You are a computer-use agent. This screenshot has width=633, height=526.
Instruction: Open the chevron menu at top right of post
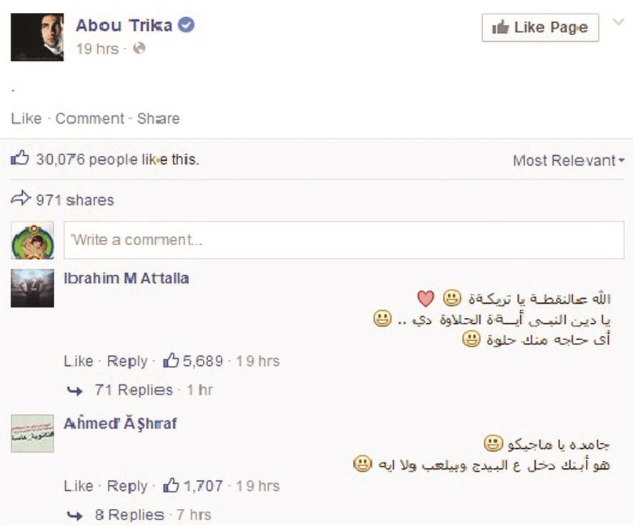click(619, 21)
